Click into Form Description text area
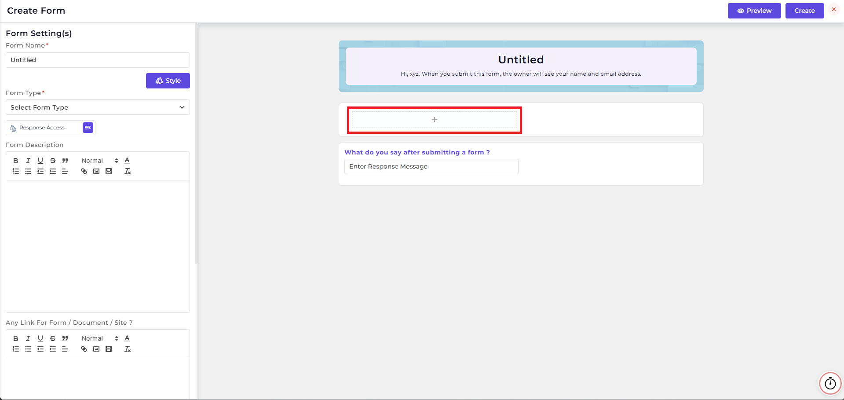 (98, 246)
